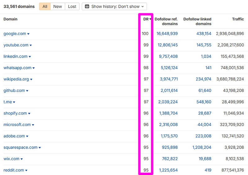Click github.com's 2,011,614 ref. domains value
The image size is (248, 175).
point(169,90)
